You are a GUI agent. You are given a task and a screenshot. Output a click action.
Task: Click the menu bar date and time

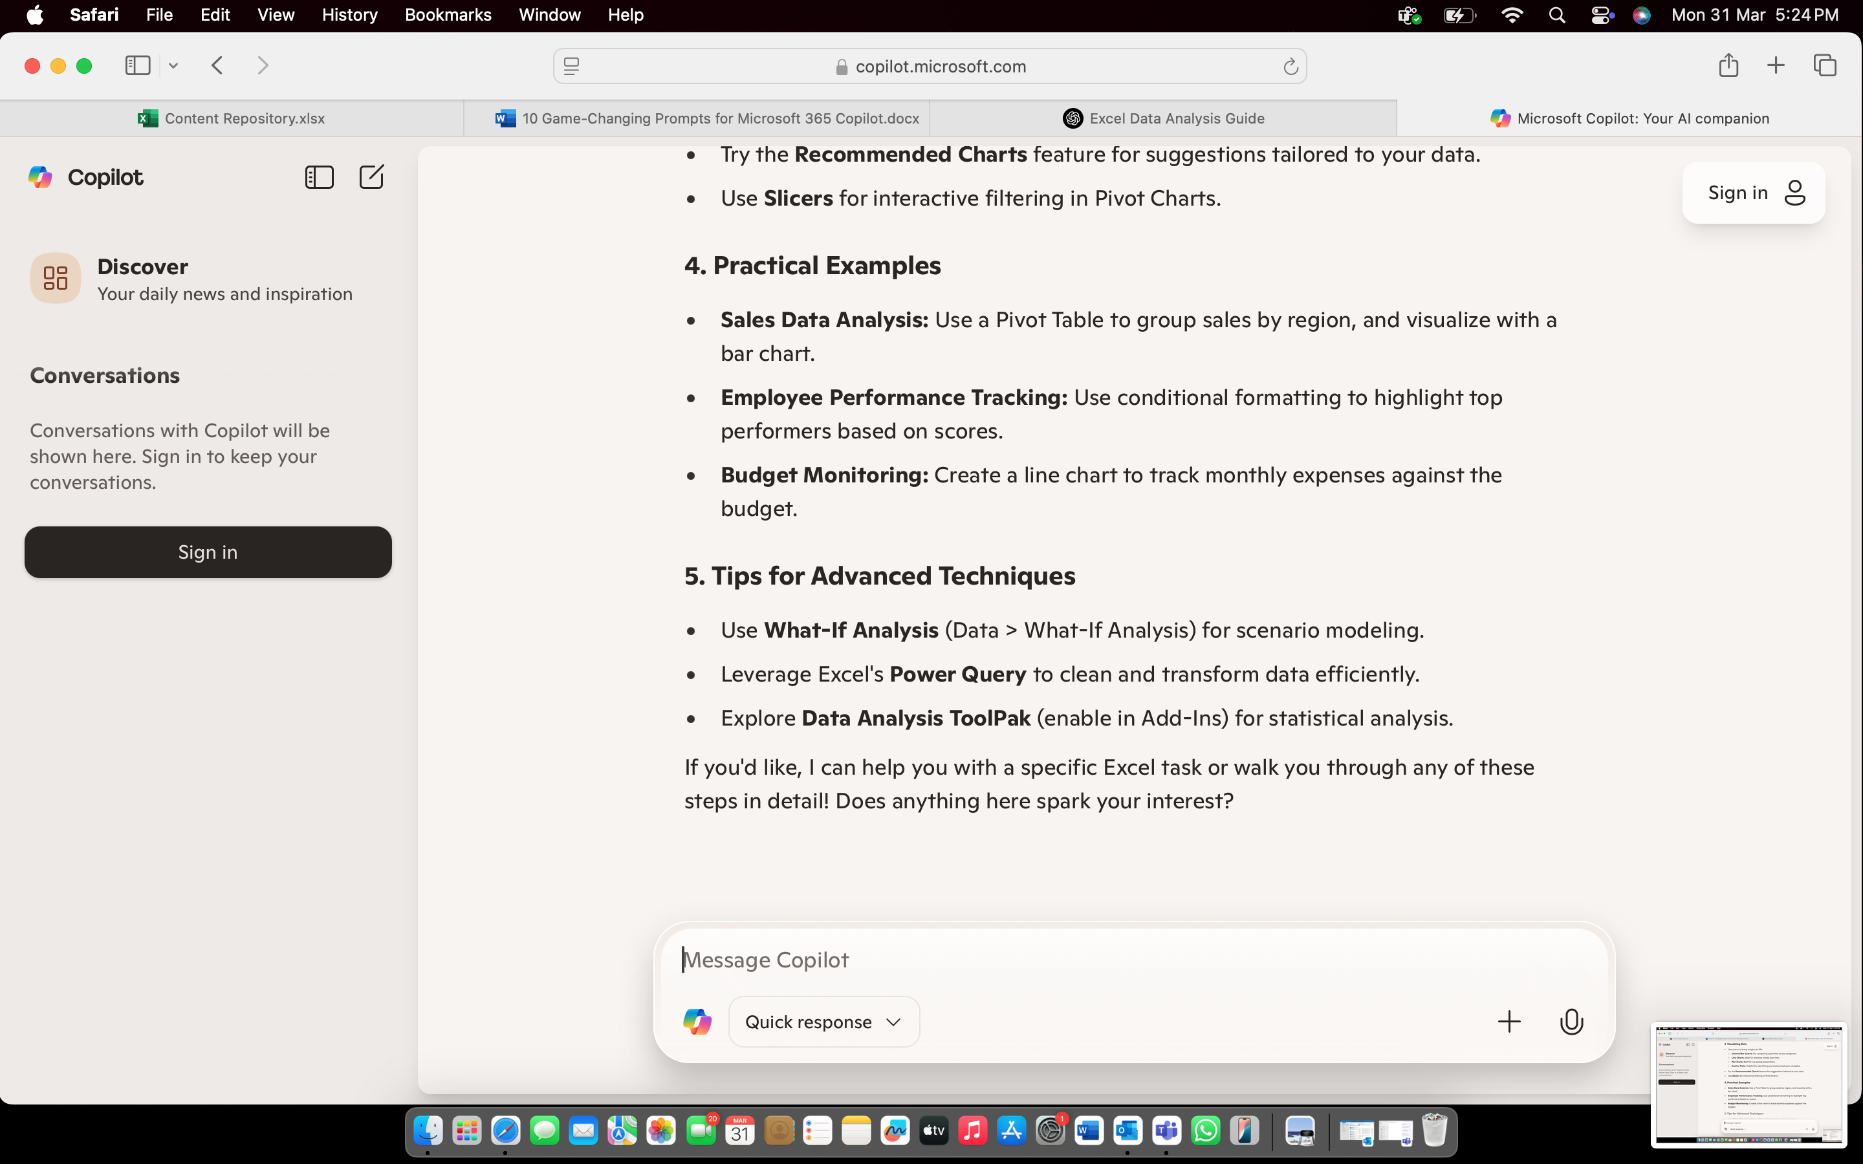click(1754, 16)
